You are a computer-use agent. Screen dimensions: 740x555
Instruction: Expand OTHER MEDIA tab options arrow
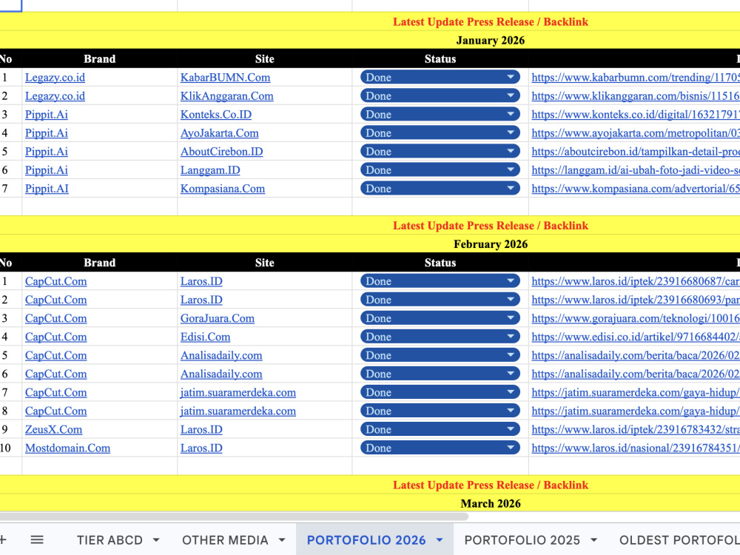coord(282,540)
